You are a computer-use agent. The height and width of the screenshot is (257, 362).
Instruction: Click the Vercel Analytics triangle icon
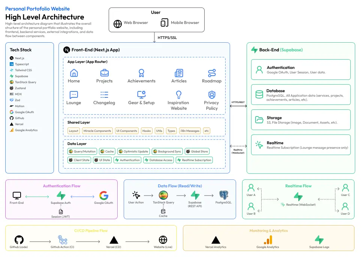(x=215, y=240)
